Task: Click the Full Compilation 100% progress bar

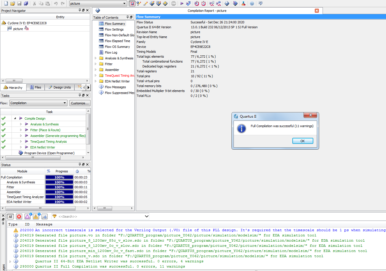Action: [x=59, y=177]
